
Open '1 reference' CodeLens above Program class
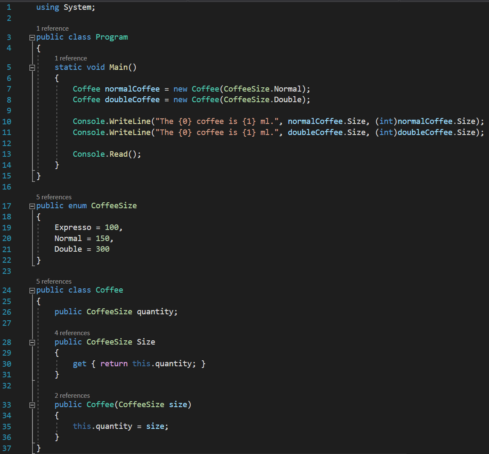pos(52,28)
